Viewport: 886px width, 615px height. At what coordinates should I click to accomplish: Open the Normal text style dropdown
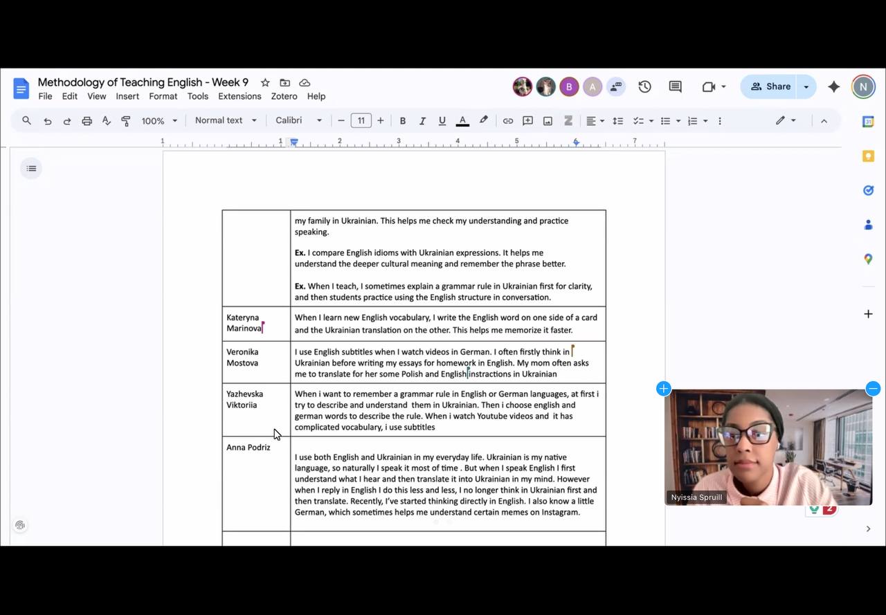[x=226, y=120]
